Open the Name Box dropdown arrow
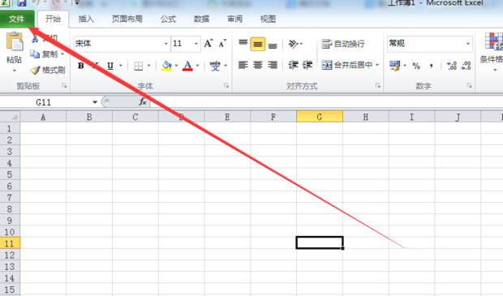 tap(95, 102)
